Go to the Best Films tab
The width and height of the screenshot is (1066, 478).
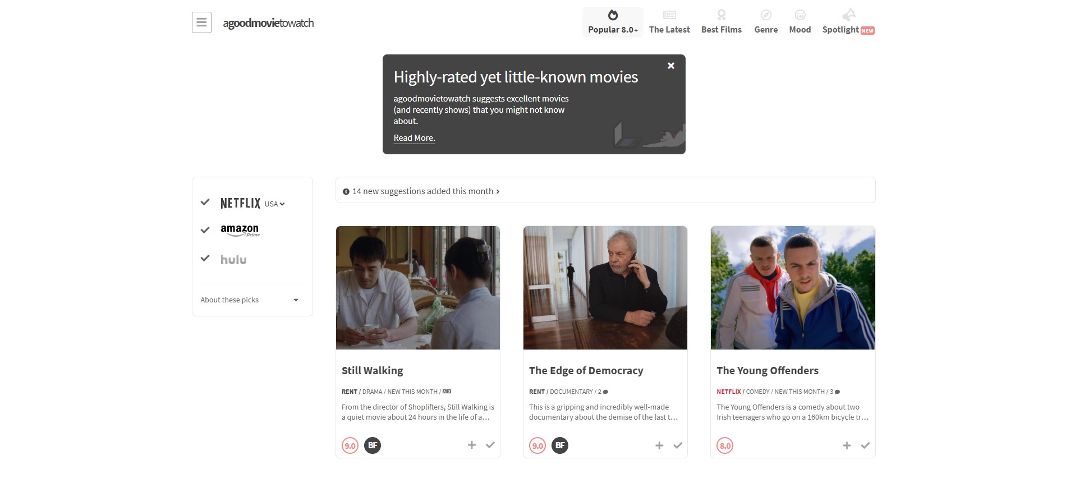pos(721,22)
